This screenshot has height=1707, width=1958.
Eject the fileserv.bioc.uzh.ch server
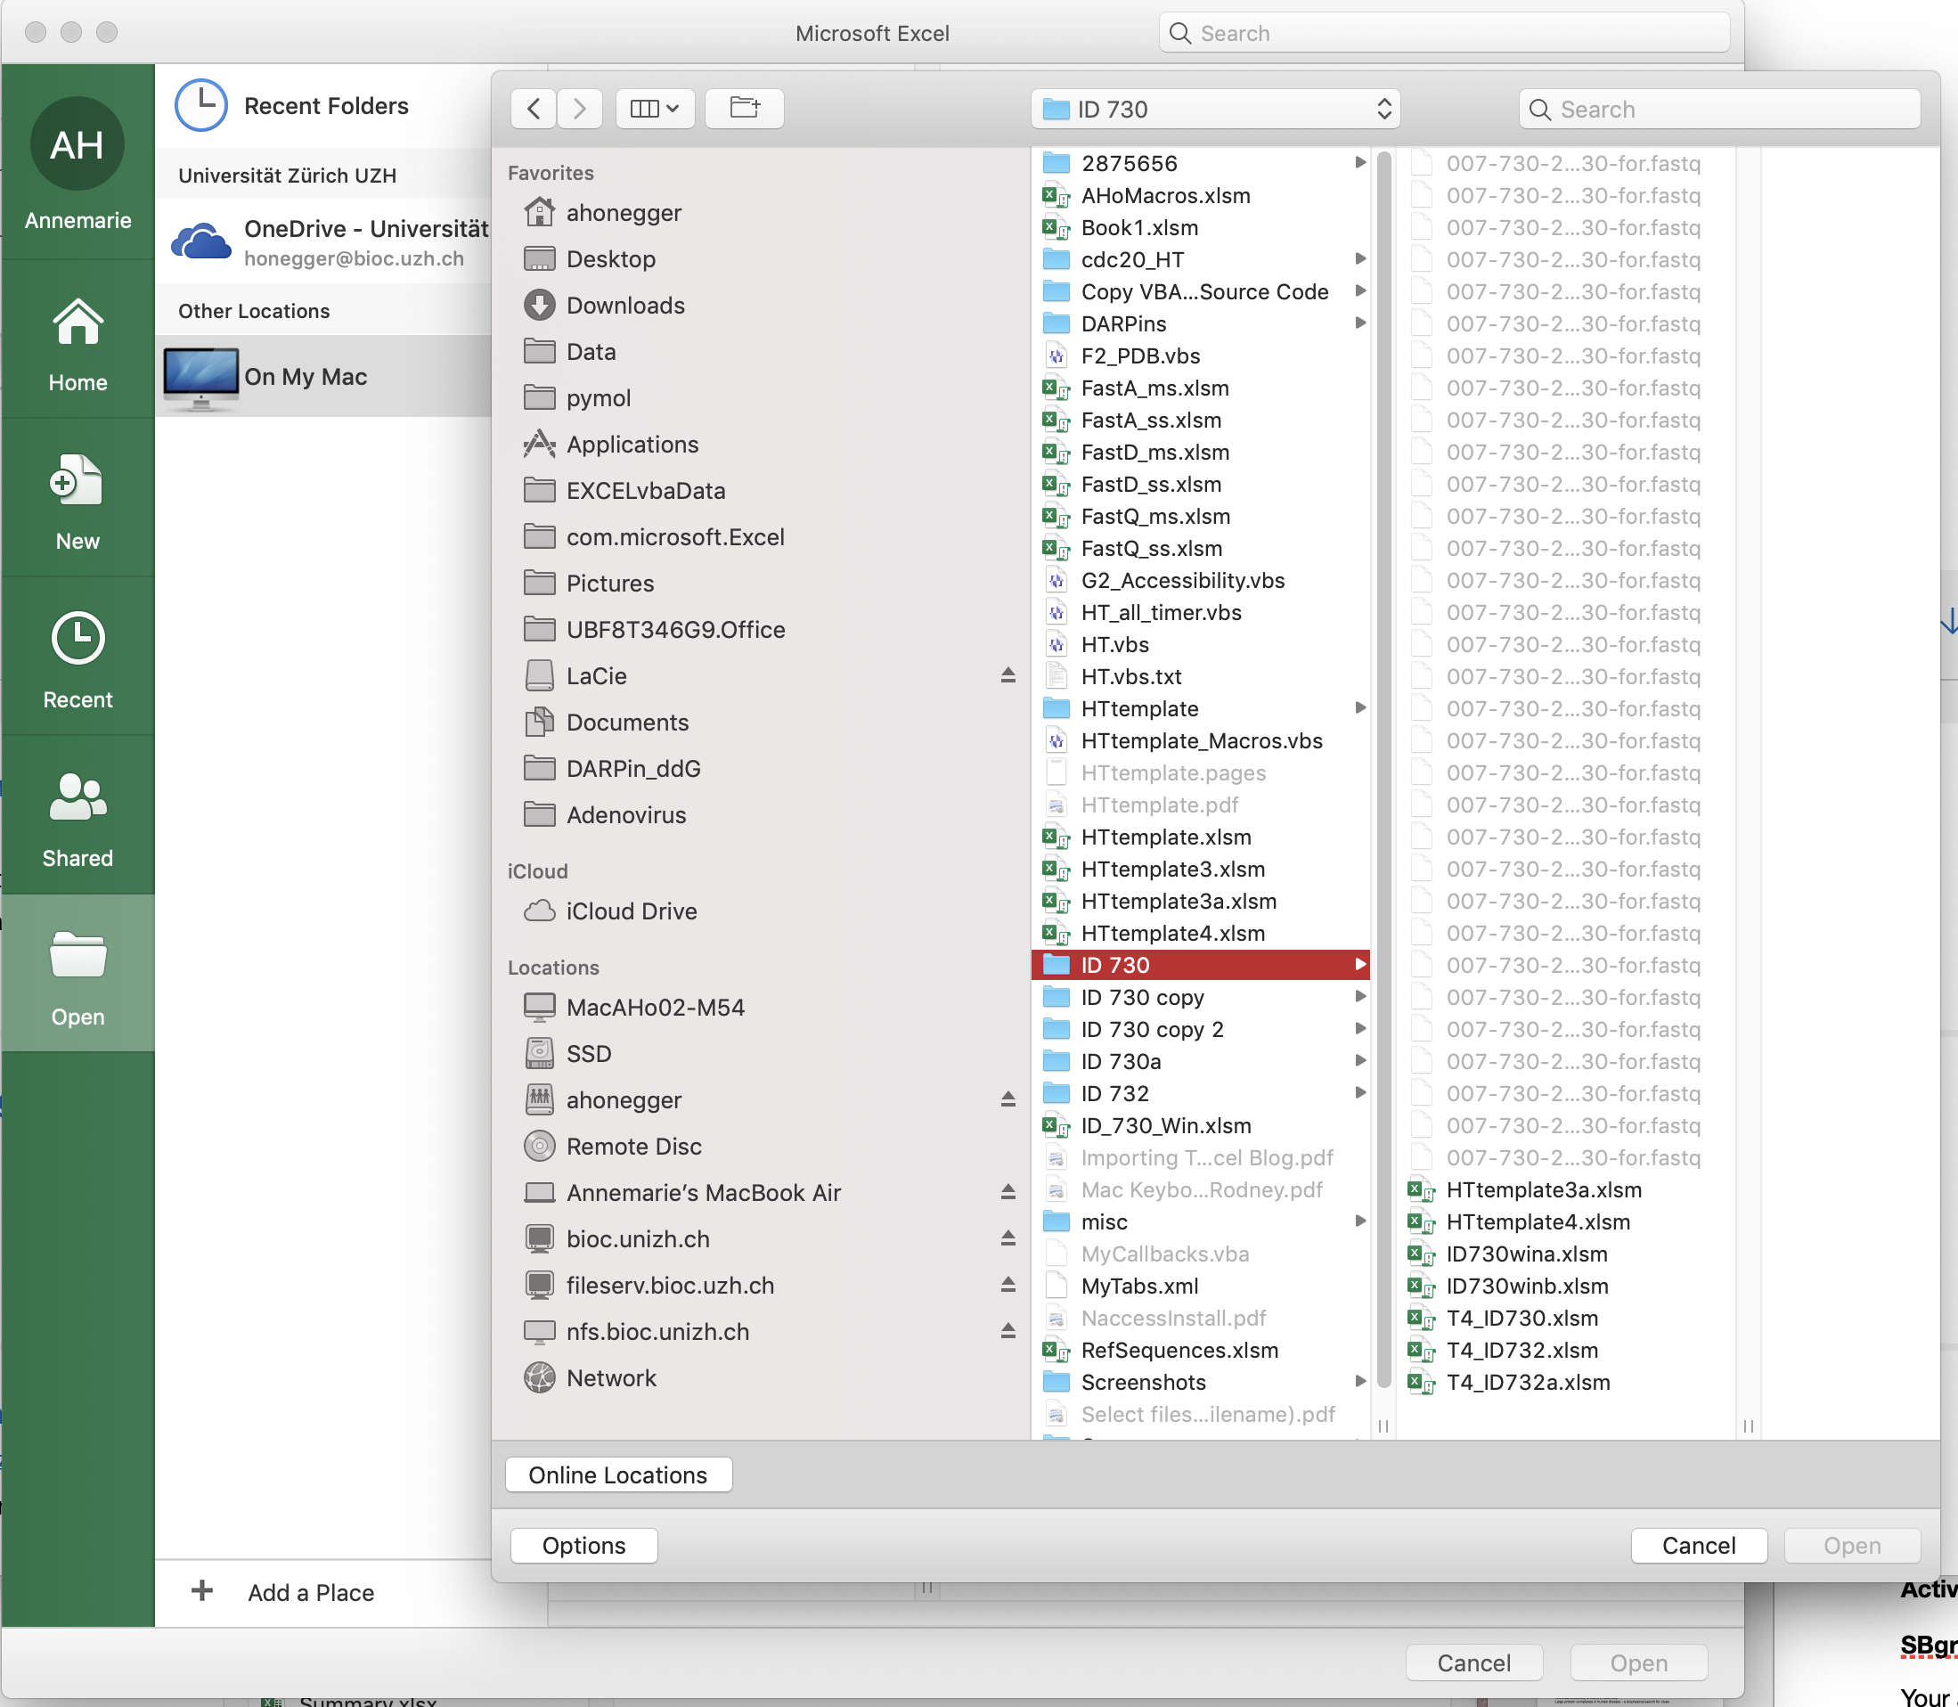click(1008, 1284)
